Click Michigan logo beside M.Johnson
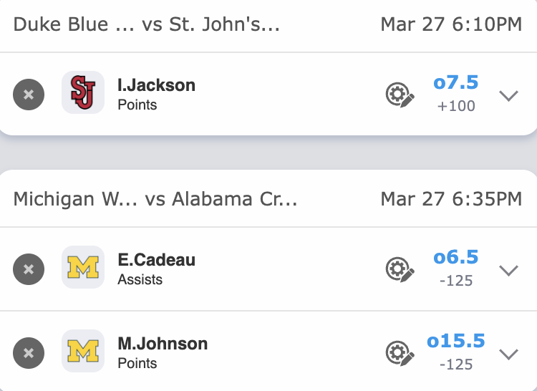Image resolution: width=537 pixels, height=391 pixels. tap(83, 351)
